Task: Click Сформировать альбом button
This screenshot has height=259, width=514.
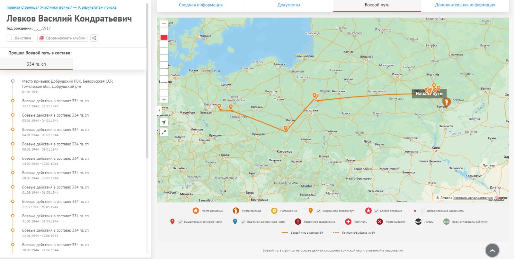Action: coord(62,38)
